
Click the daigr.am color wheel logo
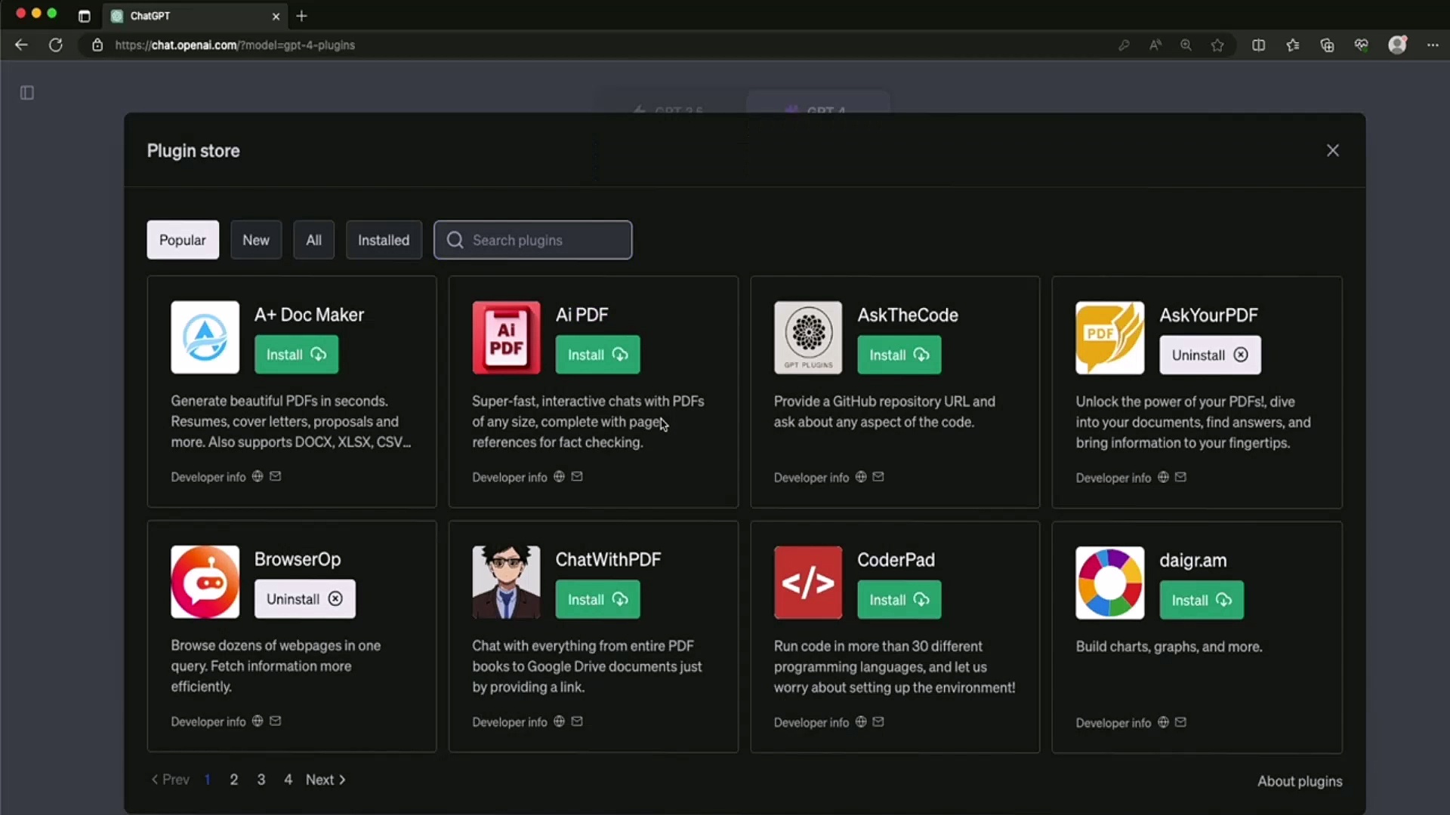click(x=1109, y=583)
